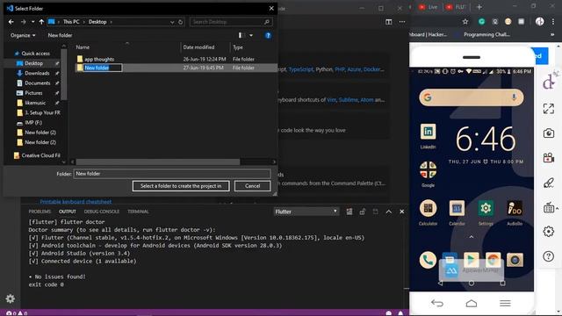
Task: Bookmark this page in Chrome
Action: pyautogui.click(x=465, y=22)
